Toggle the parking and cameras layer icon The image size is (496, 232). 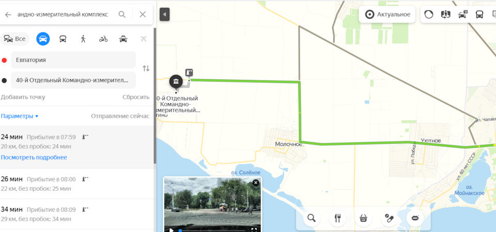pos(462,14)
